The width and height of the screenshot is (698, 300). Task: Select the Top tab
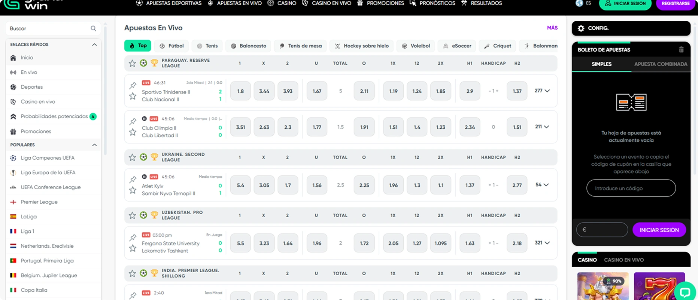pyautogui.click(x=138, y=46)
